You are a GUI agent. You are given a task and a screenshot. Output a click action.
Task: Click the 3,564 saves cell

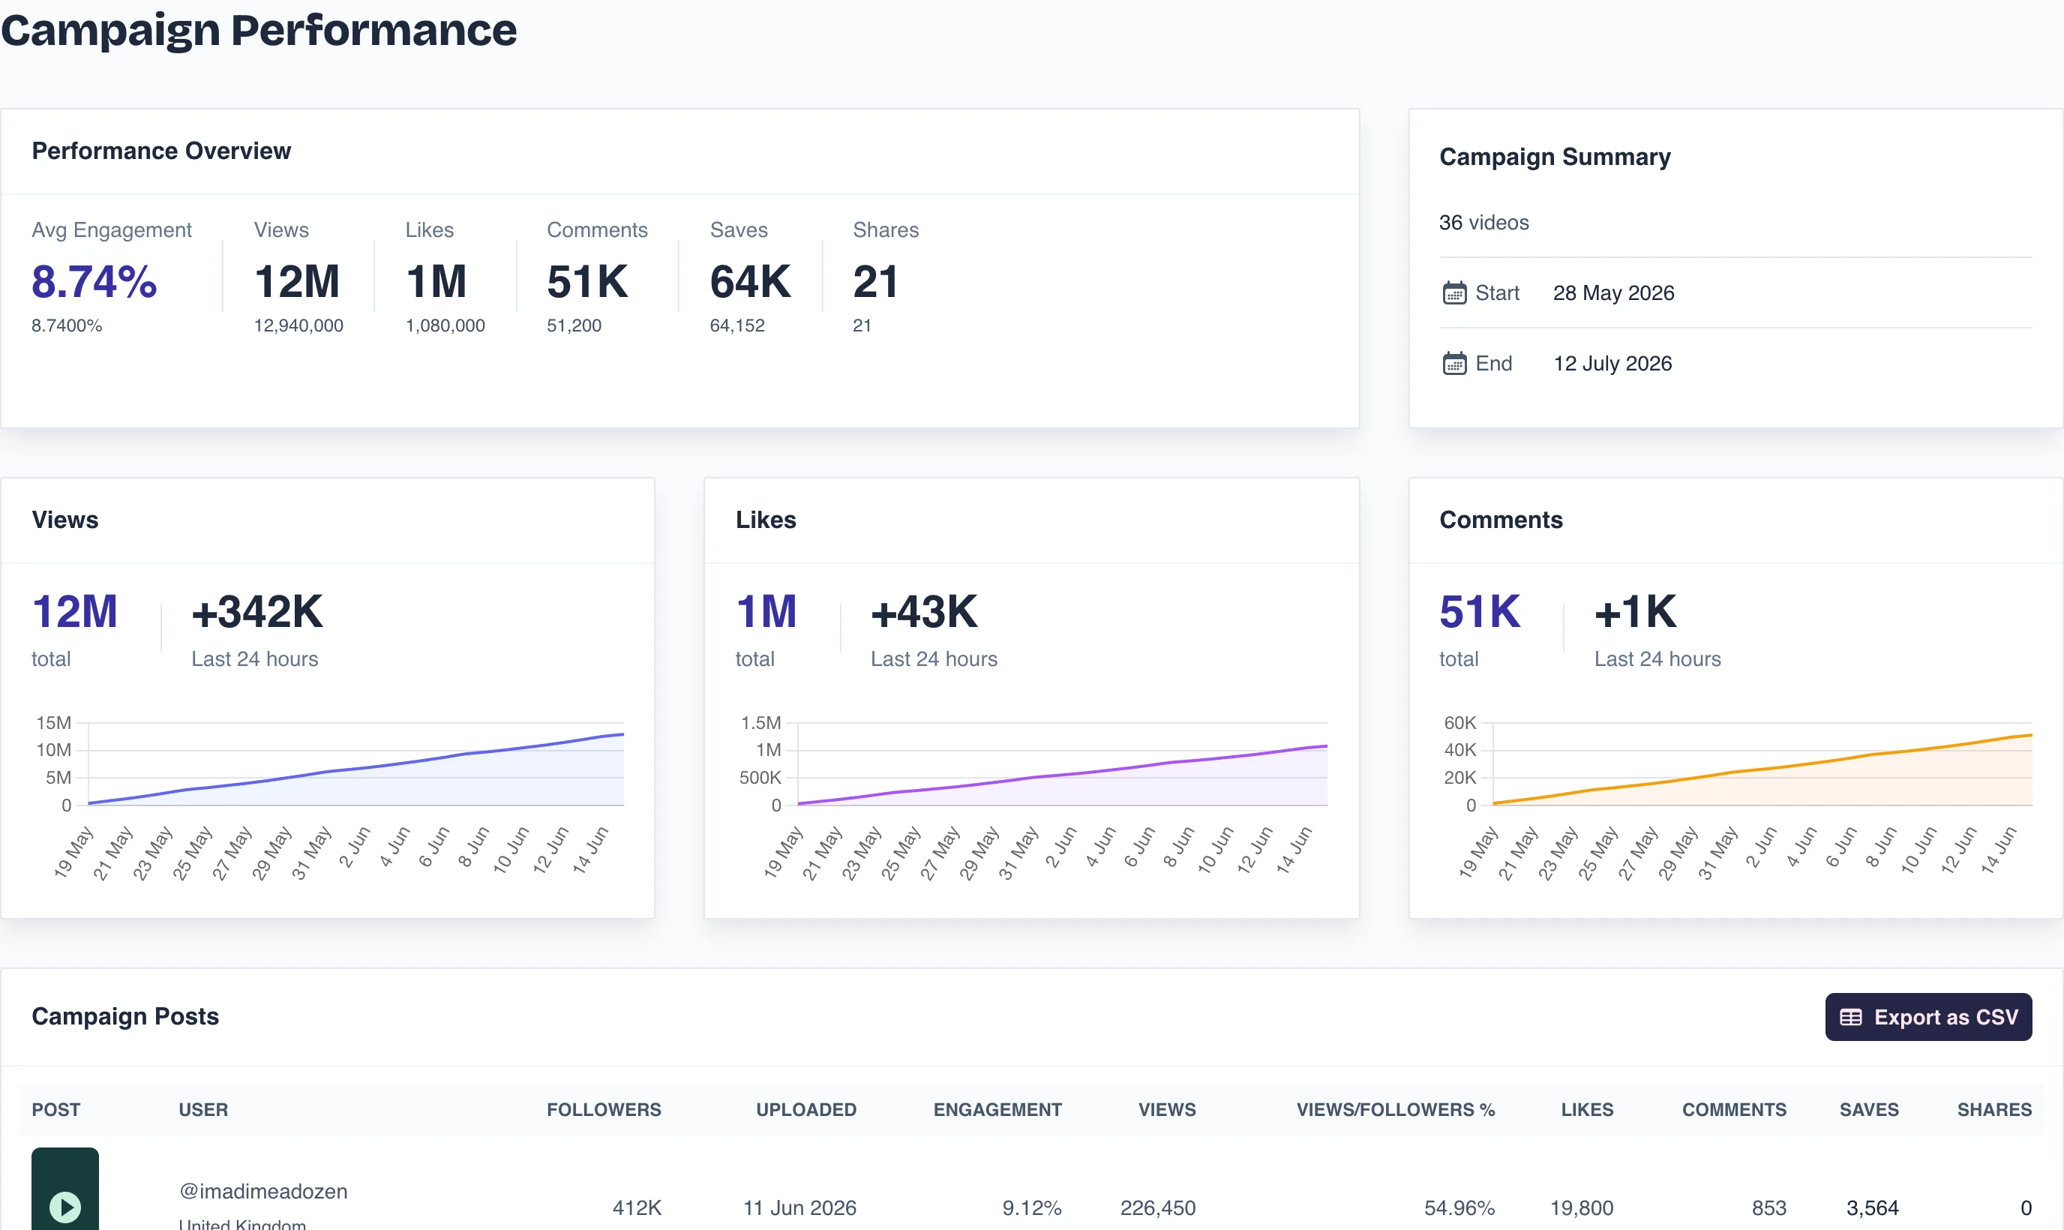(1872, 1207)
